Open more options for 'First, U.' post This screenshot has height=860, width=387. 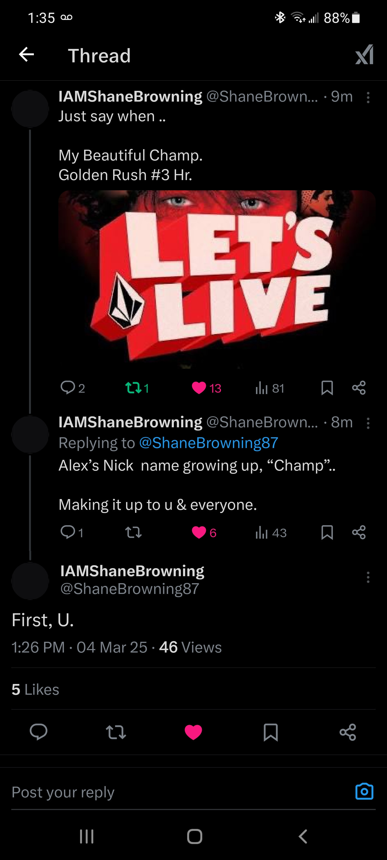click(368, 577)
